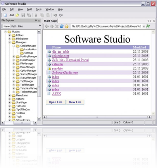Collapse the PlugIns tree node

[5, 32]
